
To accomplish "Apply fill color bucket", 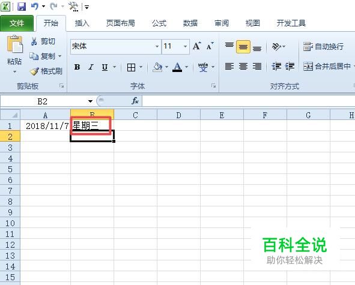I will (157, 67).
